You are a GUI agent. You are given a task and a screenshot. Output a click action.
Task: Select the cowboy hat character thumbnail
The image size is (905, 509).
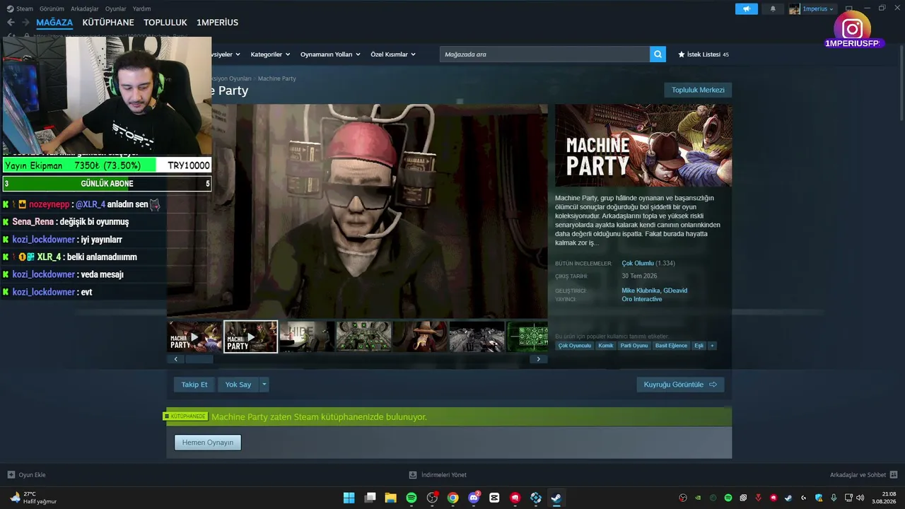(420, 337)
